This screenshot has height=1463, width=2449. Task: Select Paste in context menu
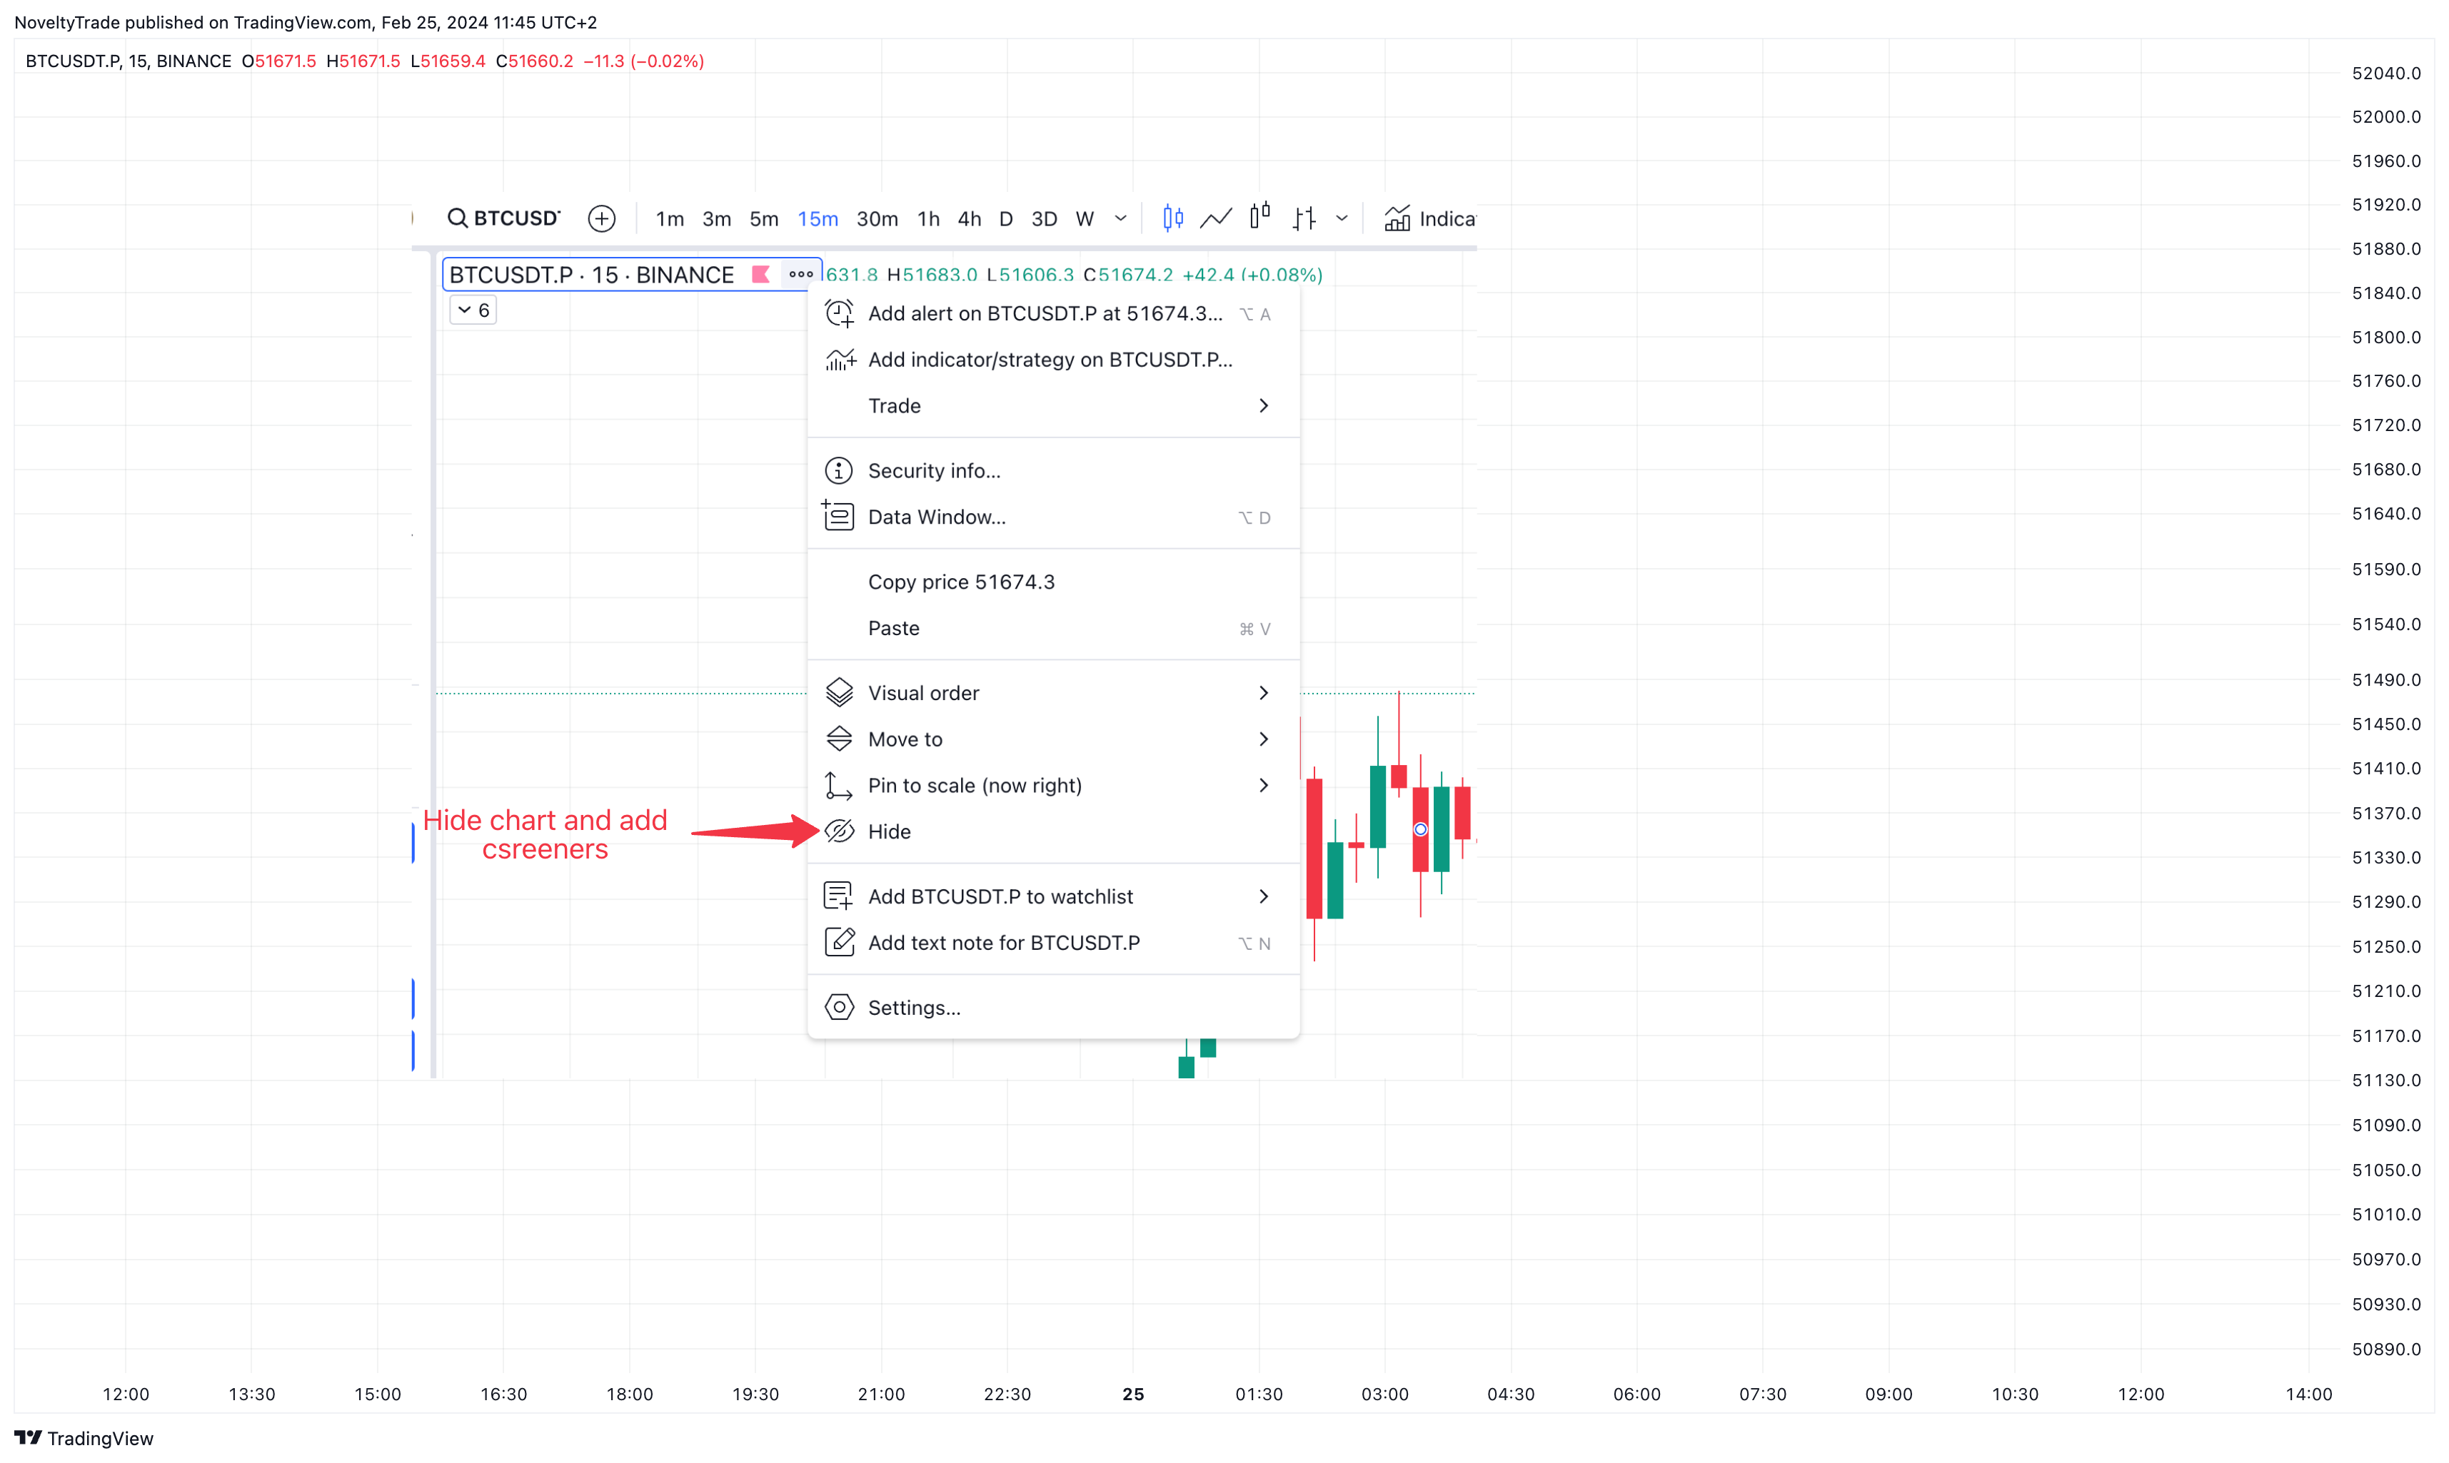coord(1053,629)
